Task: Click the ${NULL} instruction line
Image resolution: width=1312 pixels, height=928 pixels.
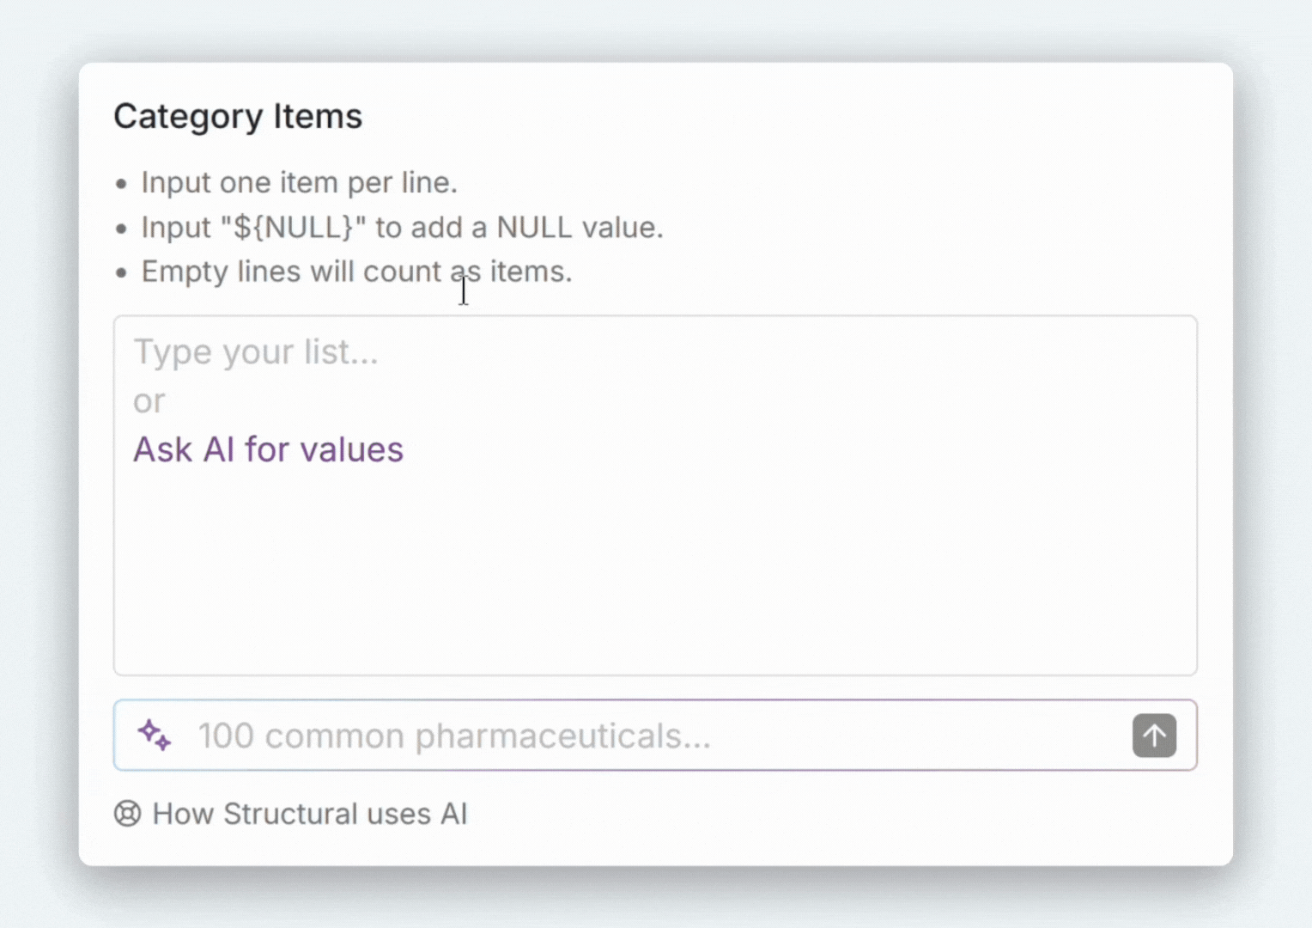Action: click(x=402, y=227)
